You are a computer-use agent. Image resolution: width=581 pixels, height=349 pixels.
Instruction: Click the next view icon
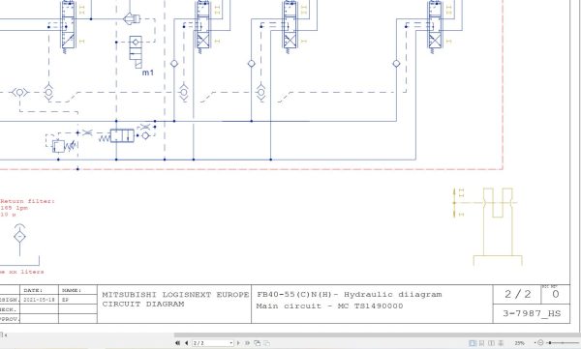click(x=266, y=343)
